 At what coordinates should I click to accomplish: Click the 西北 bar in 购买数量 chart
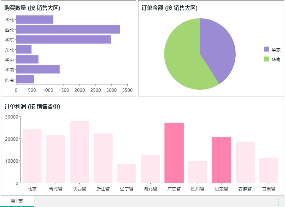pos(68,30)
